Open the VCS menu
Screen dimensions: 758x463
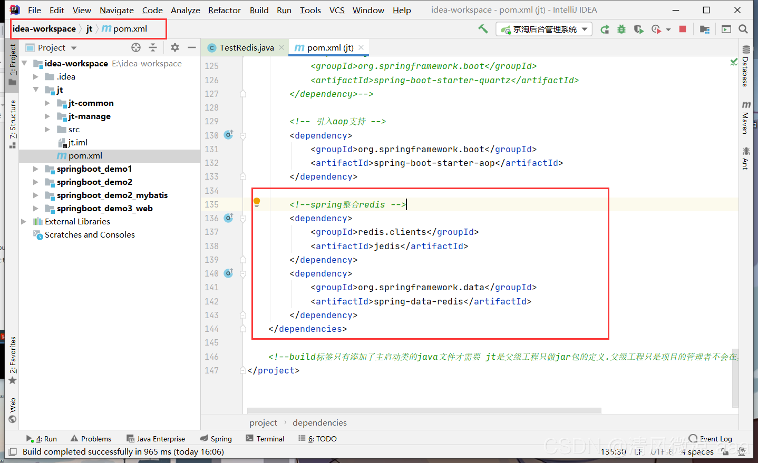(x=337, y=10)
